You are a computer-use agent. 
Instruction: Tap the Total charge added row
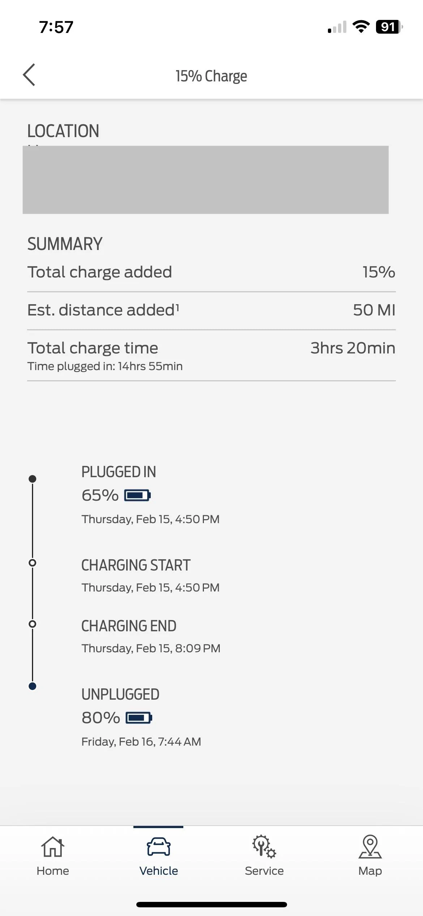tap(211, 272)
